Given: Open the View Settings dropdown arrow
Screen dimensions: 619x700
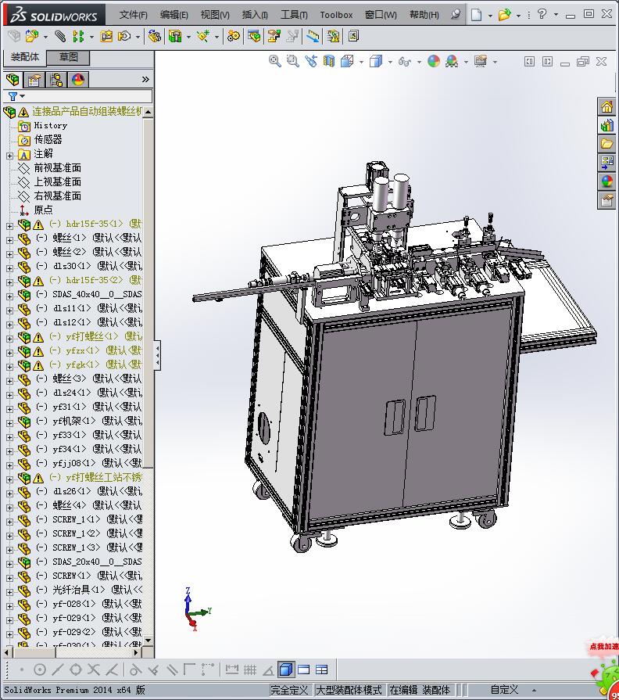Looking at the screenshot, I should coord(495,62).
